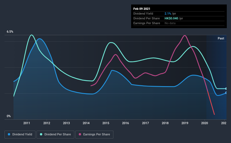Select the 2011 x-axis label
This screenshot has width=231, height=143.
(27, 123)
